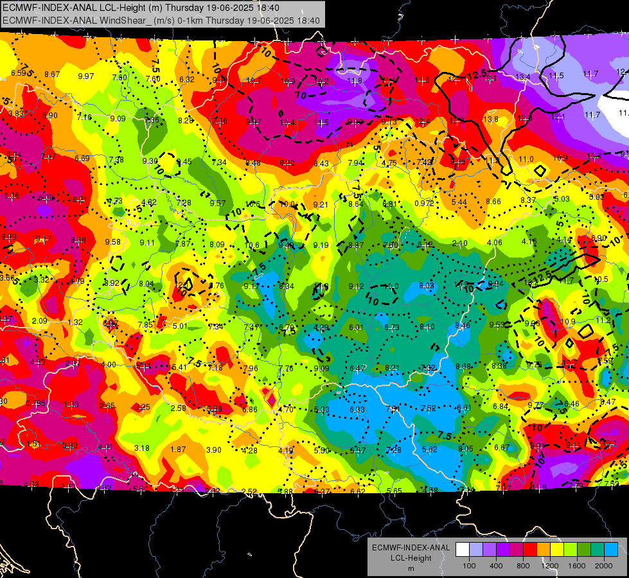Click the lime green legend swatch
Screen dimensions: 629x578
[x=571, y=550]
